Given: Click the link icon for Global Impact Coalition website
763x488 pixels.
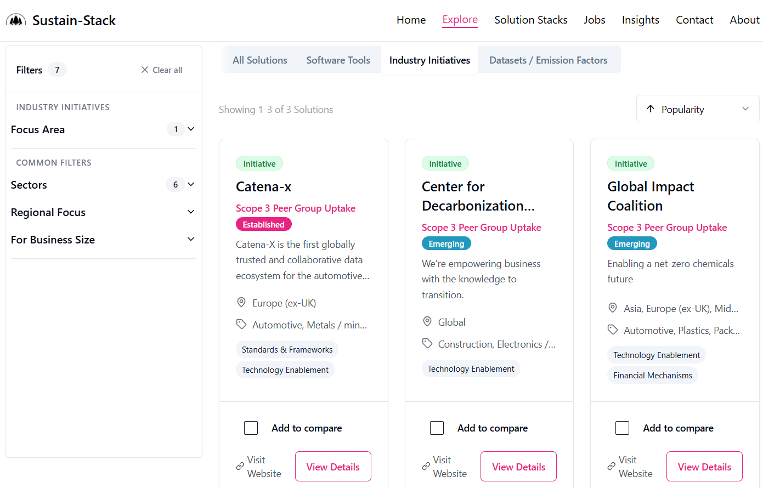Looking at the screenshot, I should click(612, 466).
